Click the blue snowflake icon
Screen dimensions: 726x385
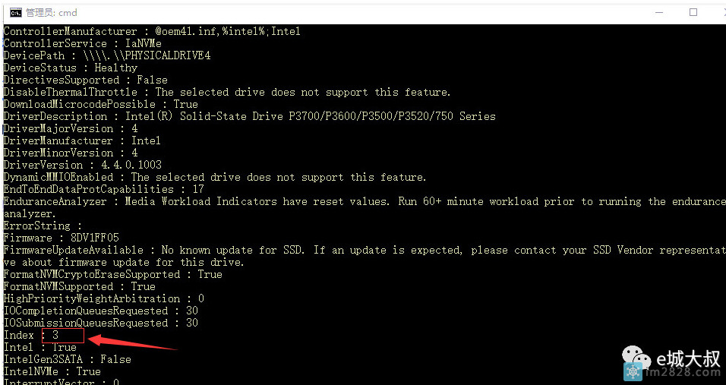(633, 373)
